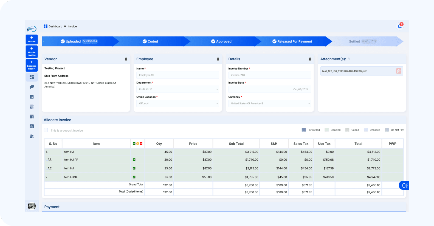
Task: Open attachment test_123_(5)_211020240949936.pdf
Action: tap(344, 71)
